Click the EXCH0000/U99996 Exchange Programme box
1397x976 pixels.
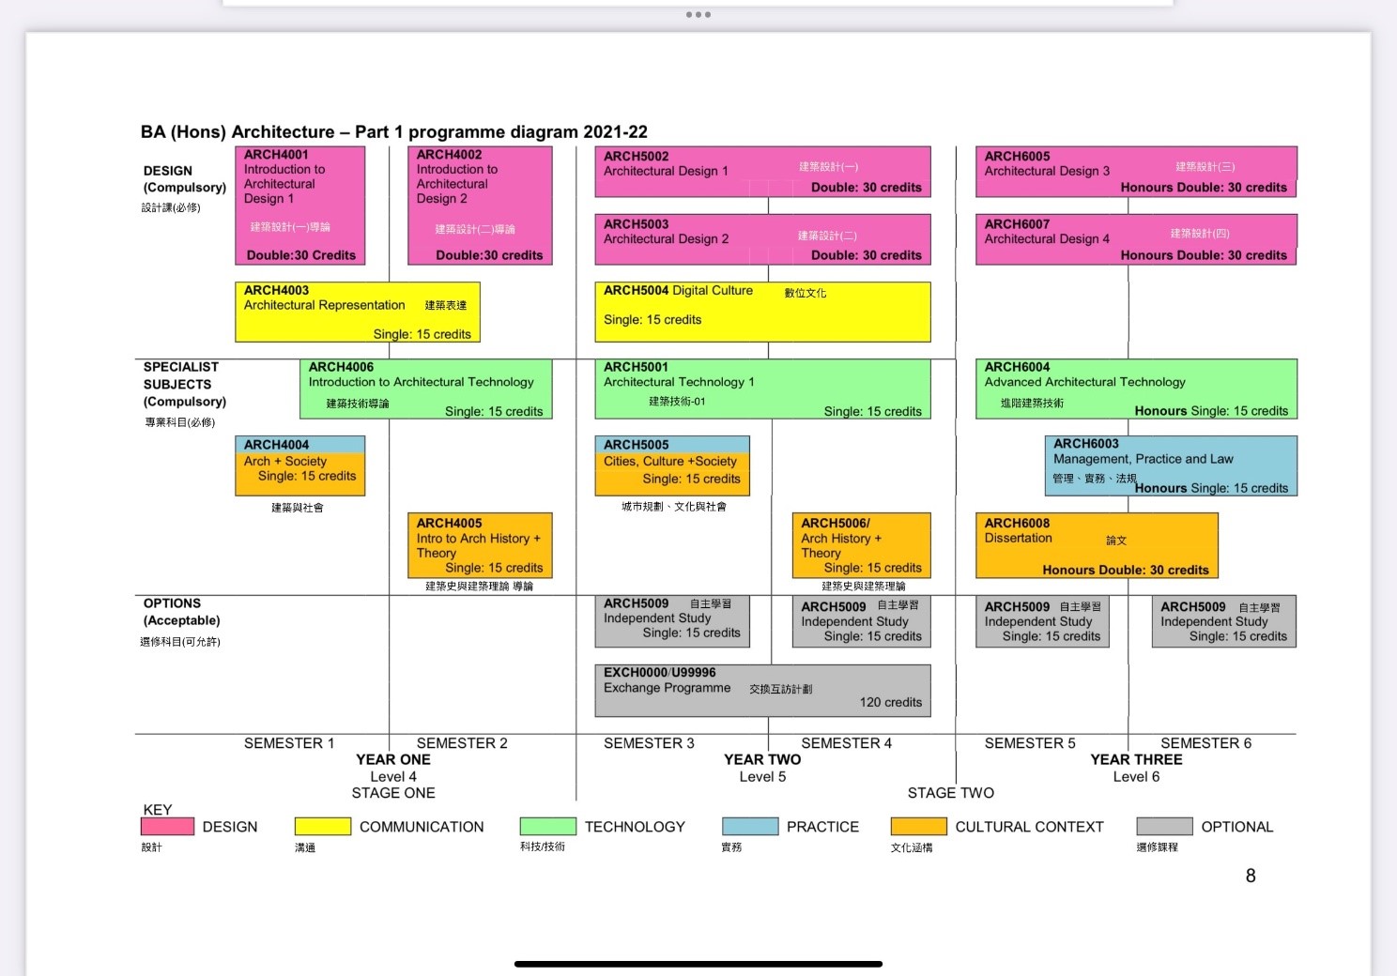762,691
